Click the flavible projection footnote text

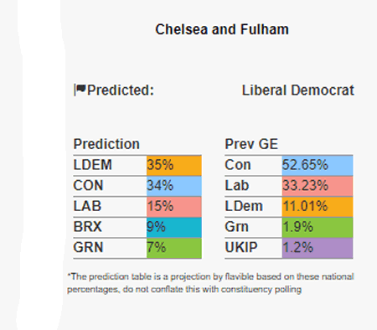210,283
